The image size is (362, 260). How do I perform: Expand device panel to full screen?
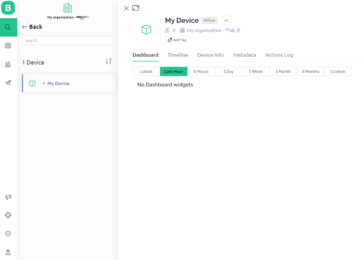(x=136, y=8)
